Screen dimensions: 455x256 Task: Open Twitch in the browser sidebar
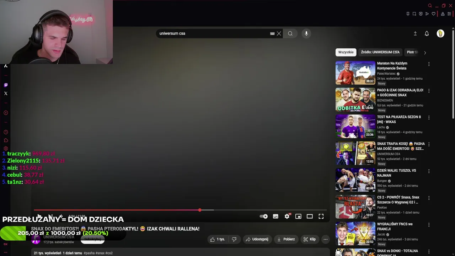[6, 85]
